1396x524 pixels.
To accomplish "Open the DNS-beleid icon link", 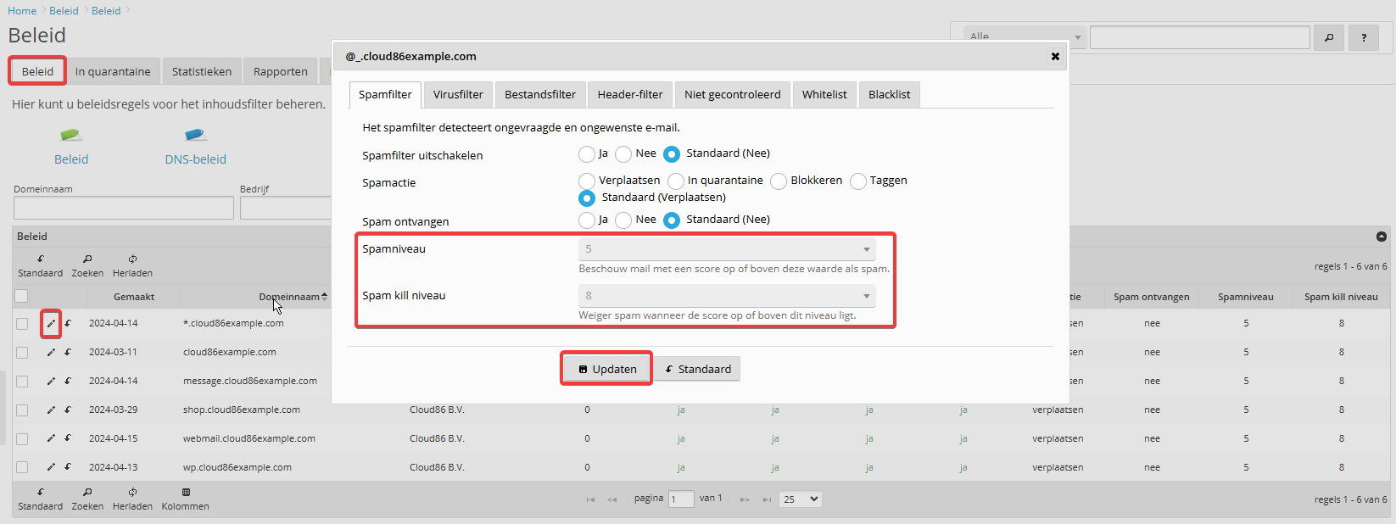I will pos(195,147).
